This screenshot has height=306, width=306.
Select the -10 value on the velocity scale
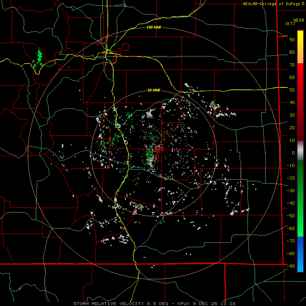tap(291, 166)
